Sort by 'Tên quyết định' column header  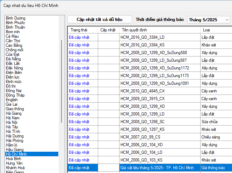point(133,30)
